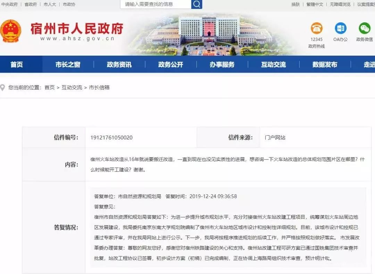Image resolution: width=375 pixels, height=274 pixels.
Task: Open the OA办公 icon
Action: click(340, 29)
